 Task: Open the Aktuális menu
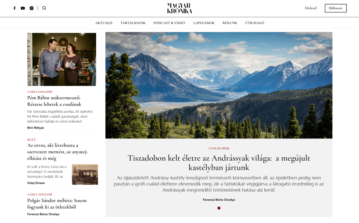pos(104,23)
